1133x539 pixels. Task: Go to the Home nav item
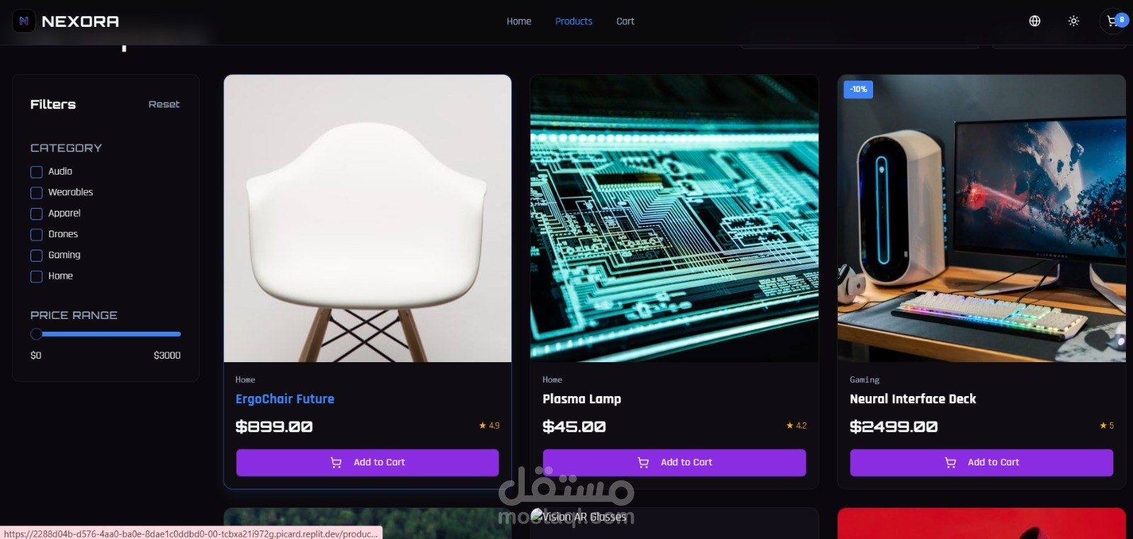pyautogui.click(x=519, y=21)
